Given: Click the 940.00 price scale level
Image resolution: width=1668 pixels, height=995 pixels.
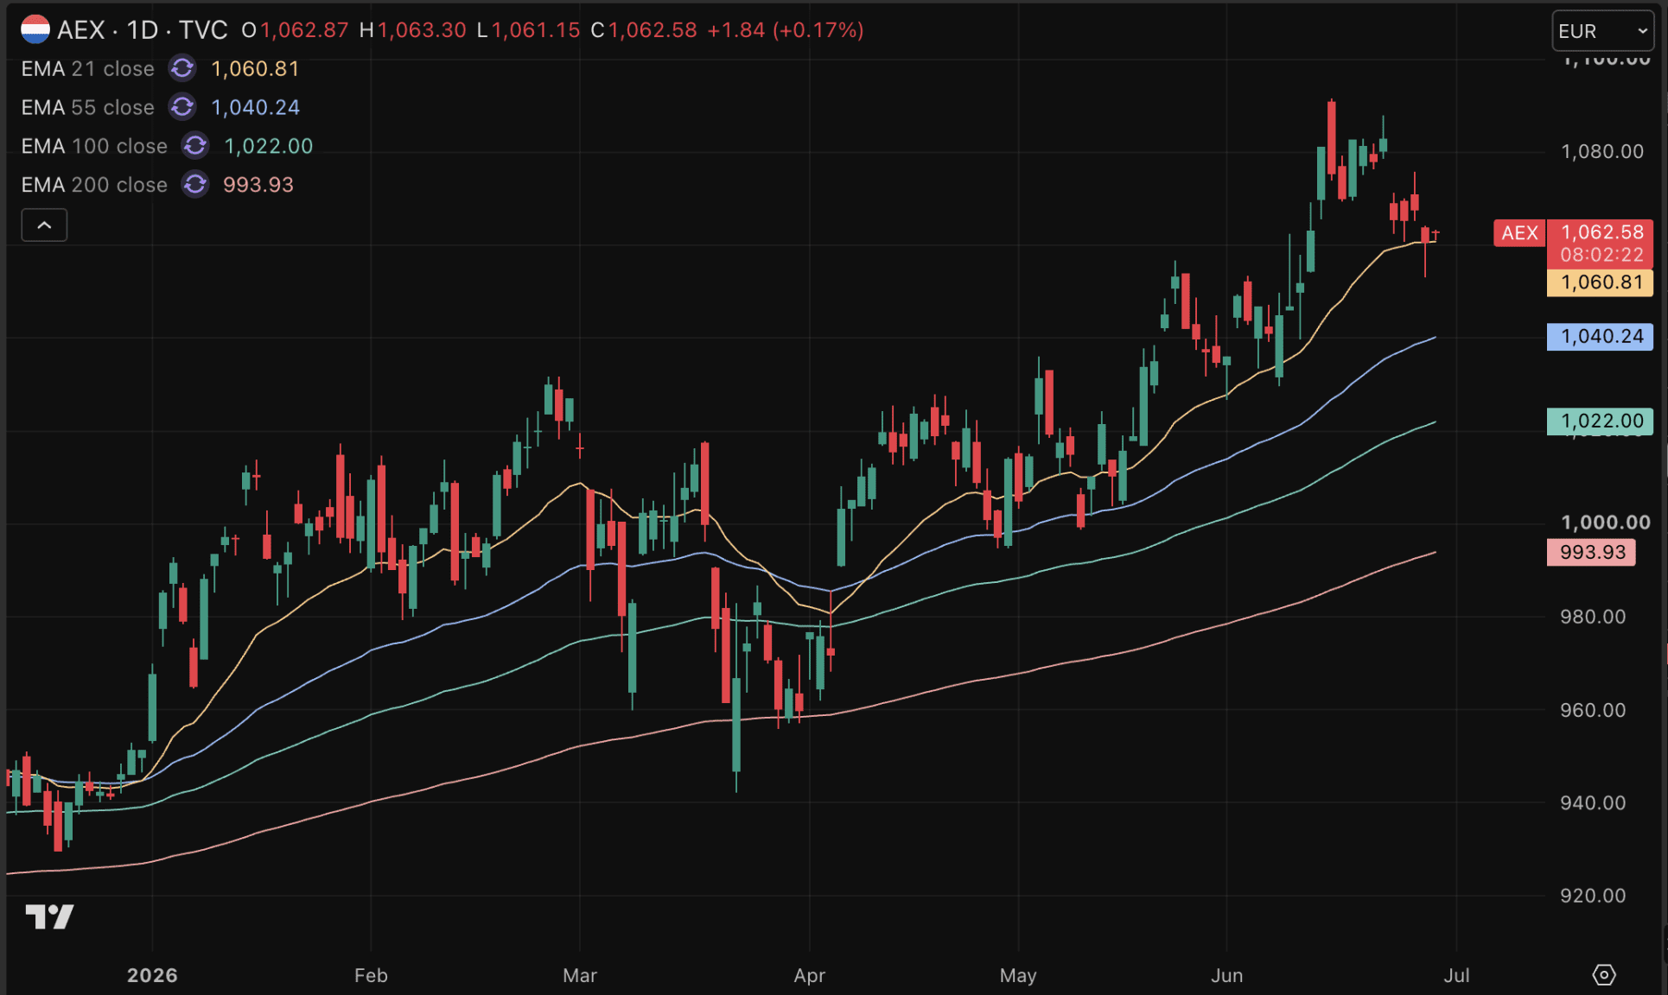Looking at the screenshot, I should coord(1593,803).
